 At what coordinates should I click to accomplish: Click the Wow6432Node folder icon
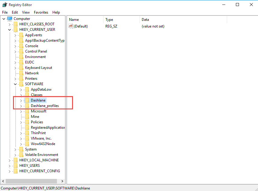(27, 144)
